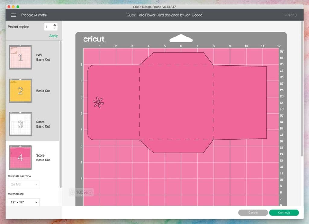The height and width of the screenshot is (224, 309).
Task: Select the yellow Mat 2 Basic Cut
Action: coord(20,90)
